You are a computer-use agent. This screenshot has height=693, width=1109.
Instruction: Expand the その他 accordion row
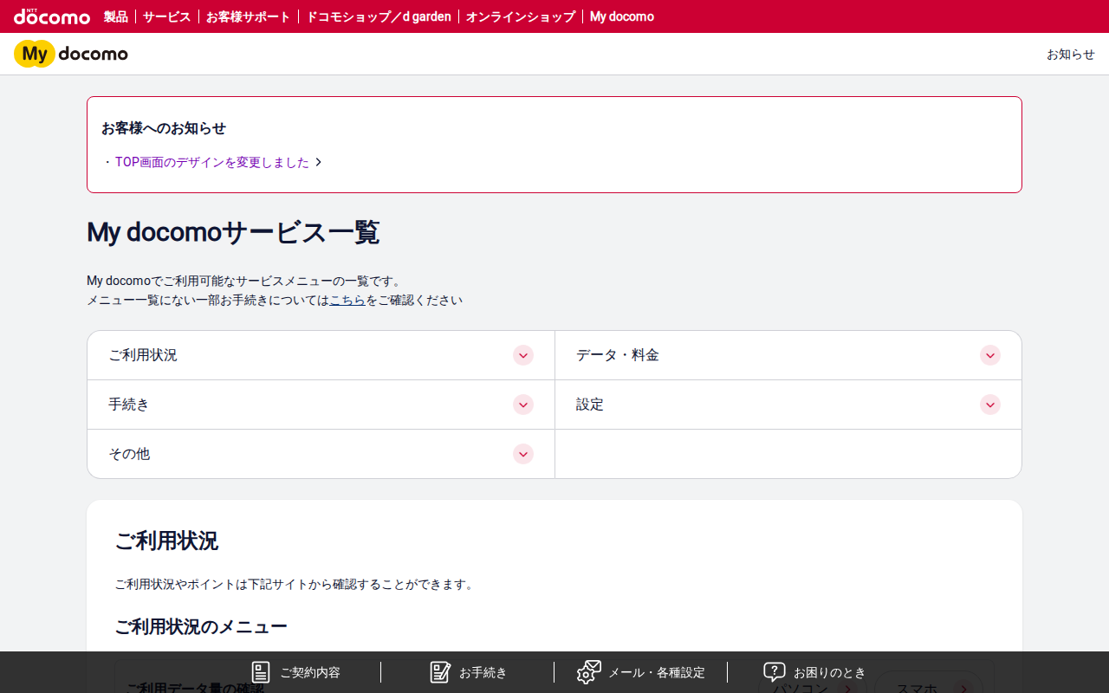[321, 454]
